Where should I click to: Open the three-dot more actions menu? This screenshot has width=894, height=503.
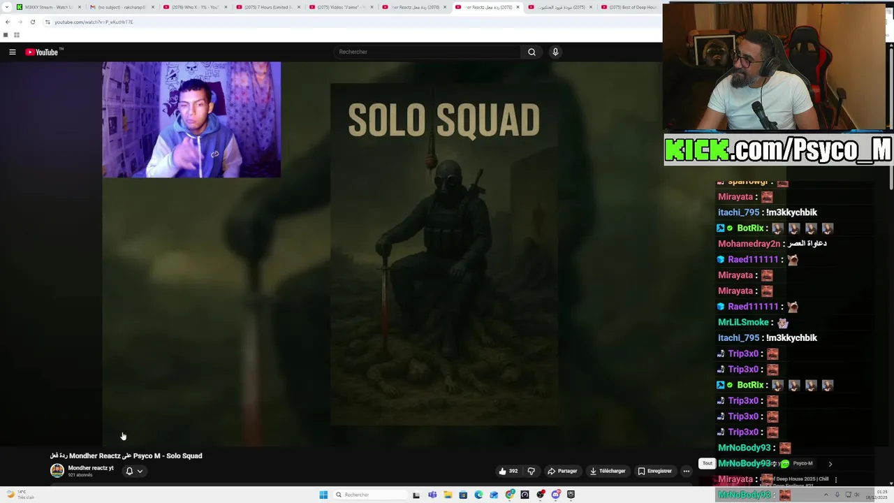coord(686,471)
